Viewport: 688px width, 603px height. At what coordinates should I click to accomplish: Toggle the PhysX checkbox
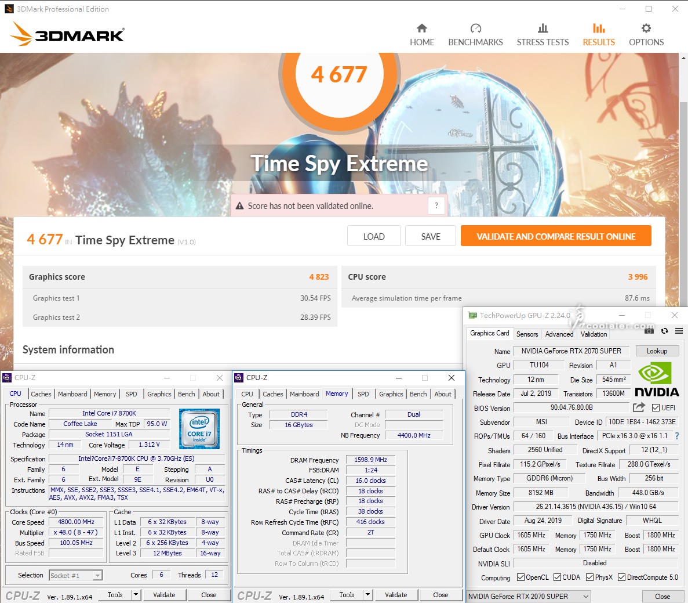point(589,577)
